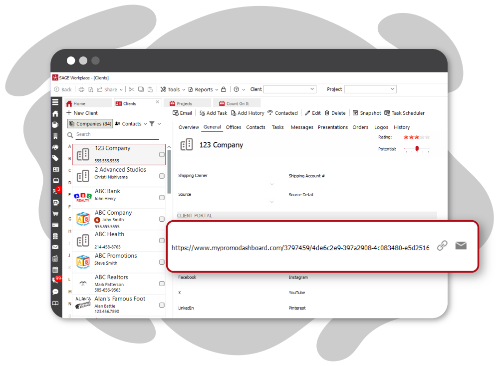Check the box for ABC Health

162,241
